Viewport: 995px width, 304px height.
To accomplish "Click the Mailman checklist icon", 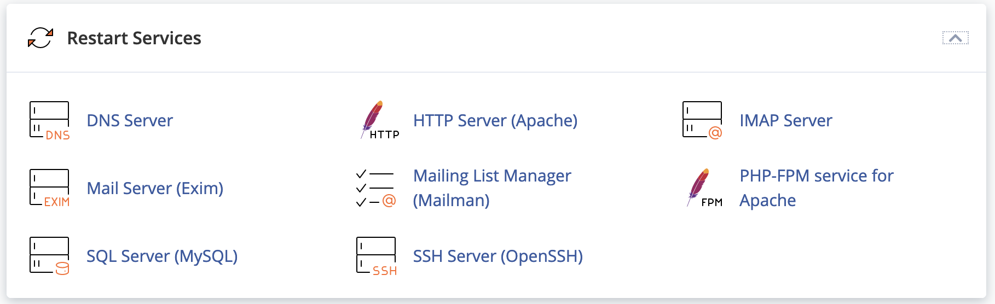I will (375, 188).
